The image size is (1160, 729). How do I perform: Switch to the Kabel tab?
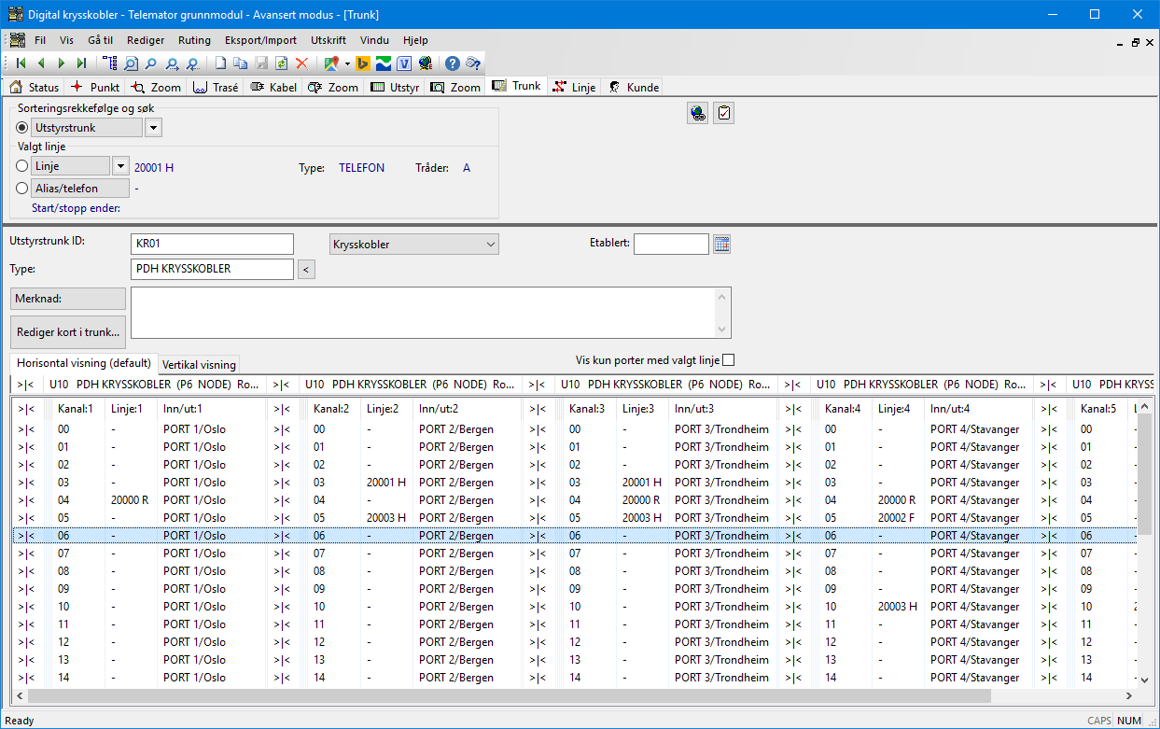[x=273, y=87]
